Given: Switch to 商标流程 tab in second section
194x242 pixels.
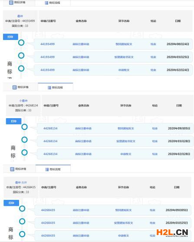Looking at the screenshot, I should (x=56, y=87).
